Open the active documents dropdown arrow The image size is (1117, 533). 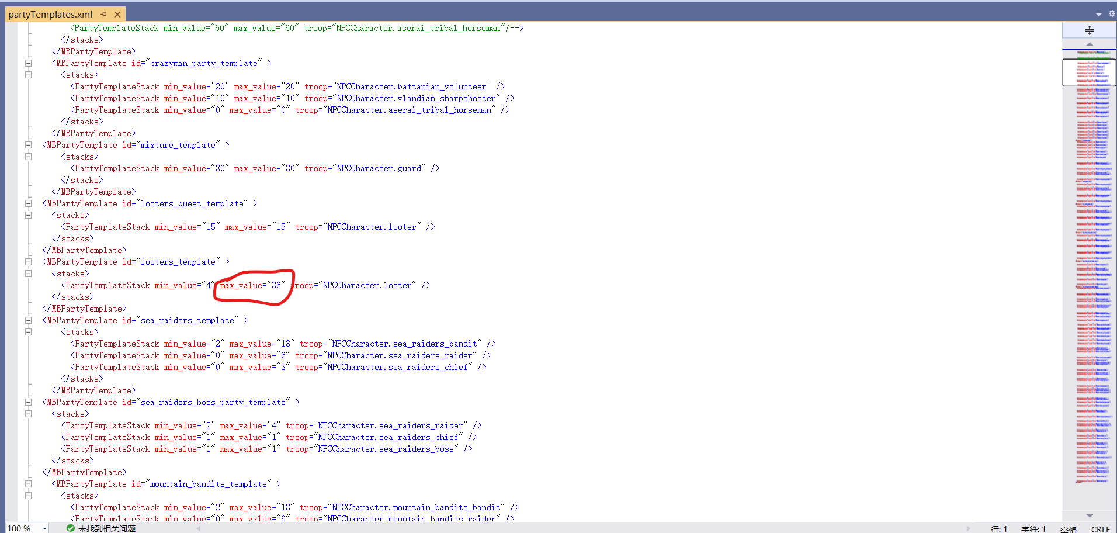(x=1098, y=14)
